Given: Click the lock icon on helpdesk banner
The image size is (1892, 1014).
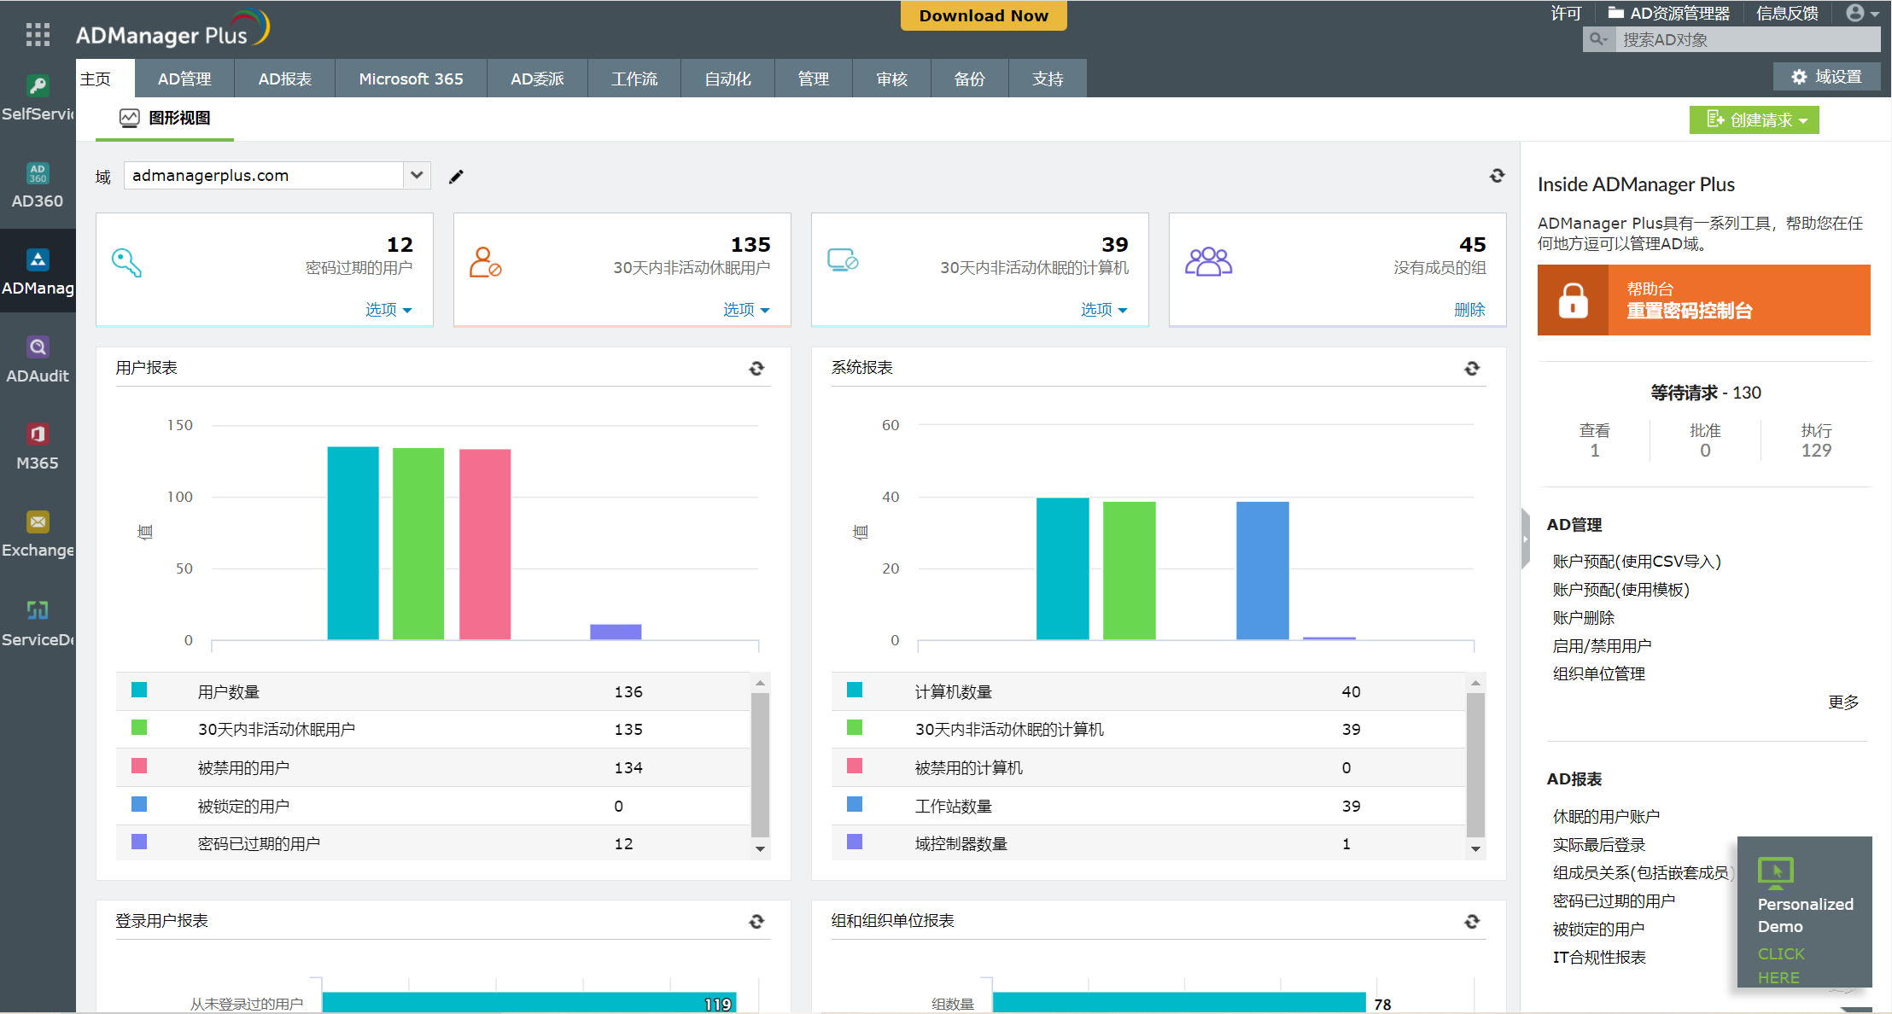Looking at the screenshot, I should point(1573,300).
